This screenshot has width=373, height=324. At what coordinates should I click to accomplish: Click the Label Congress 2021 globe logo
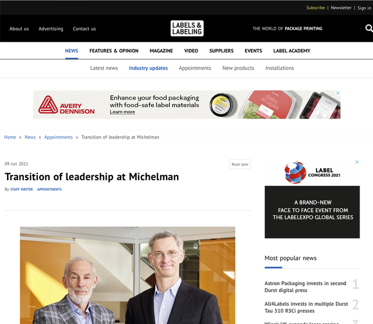295,172
